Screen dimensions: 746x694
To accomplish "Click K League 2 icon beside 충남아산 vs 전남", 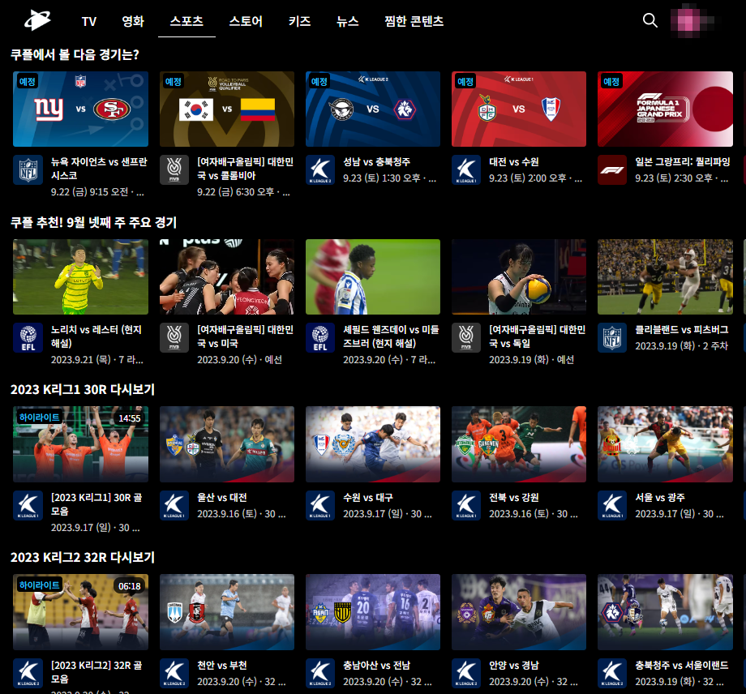I will coord(320,674).
